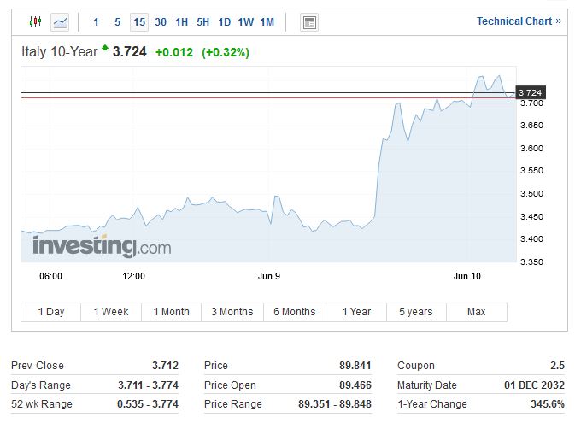Image resolution: width=575 pixels, height=429 pixels.
Task: Select the area line chart icon
Action: (x=60, y=22)
